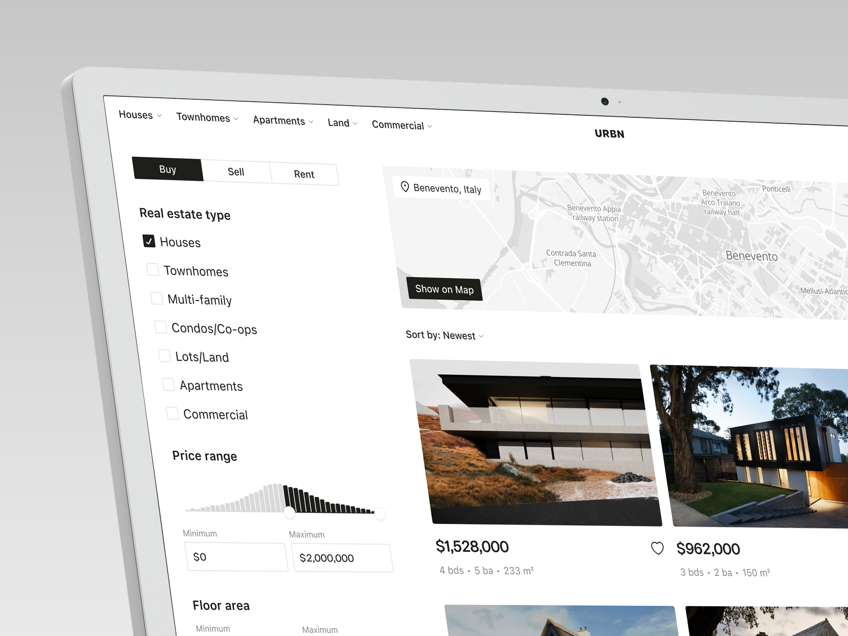Click the URBN logo
The width and height of the screenshot is (848, 636).
(x=609, y=134)
